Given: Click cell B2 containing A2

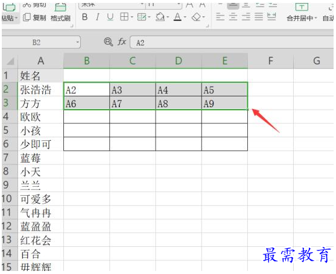Looking at the screenshot, I should 87,89.
